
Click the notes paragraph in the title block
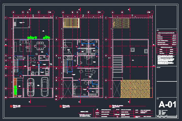pyautogui.click(x=166, y=60)
